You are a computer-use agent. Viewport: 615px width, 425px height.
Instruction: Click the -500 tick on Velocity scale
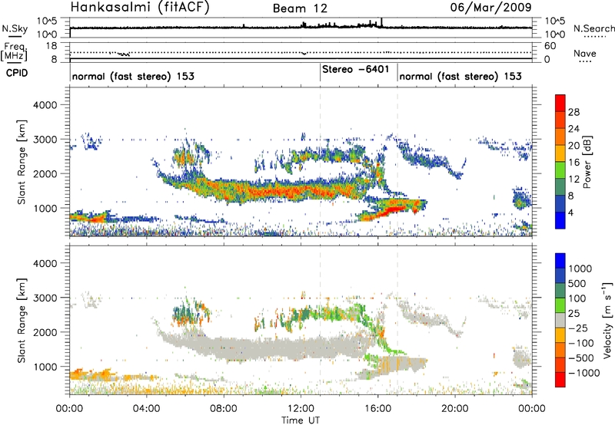pos(581,358)
